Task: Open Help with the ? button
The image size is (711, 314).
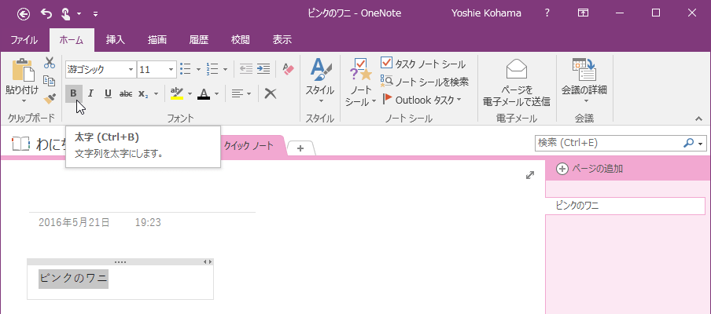Action: 547,13
